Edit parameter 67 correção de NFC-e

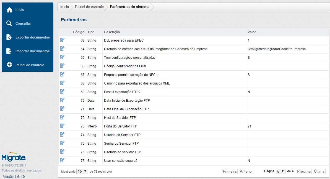tap(62, 74)
